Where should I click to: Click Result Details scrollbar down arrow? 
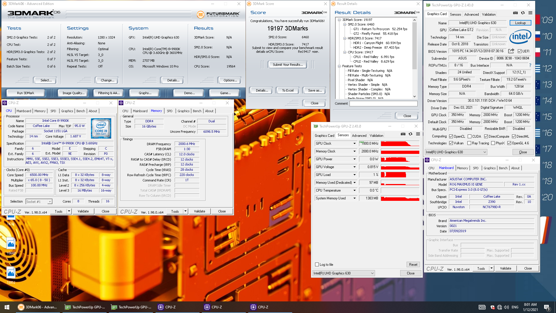[x=414, y=96]
